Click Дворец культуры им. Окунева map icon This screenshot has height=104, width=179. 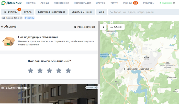pyautogui.click(x=167, y=63)
